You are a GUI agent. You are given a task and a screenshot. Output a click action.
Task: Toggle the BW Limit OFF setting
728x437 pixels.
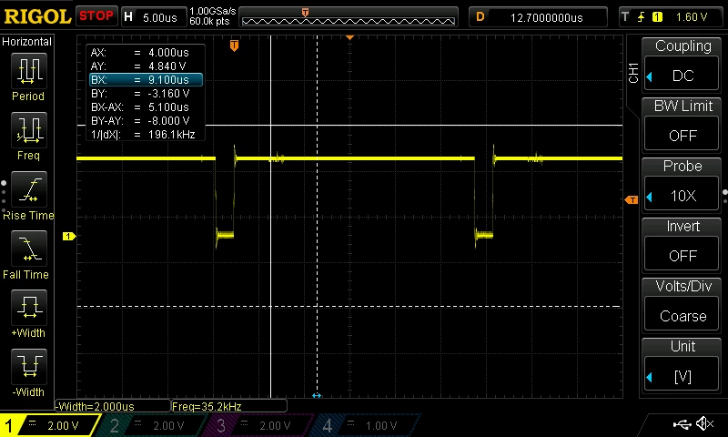coord(682,136)
